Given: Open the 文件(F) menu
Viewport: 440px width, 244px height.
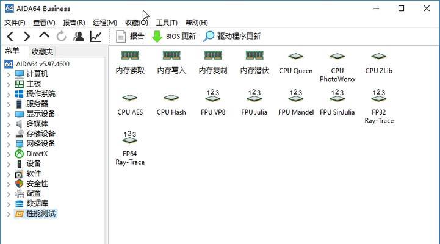Looking at the screenshot, I should tap(15, 23).
